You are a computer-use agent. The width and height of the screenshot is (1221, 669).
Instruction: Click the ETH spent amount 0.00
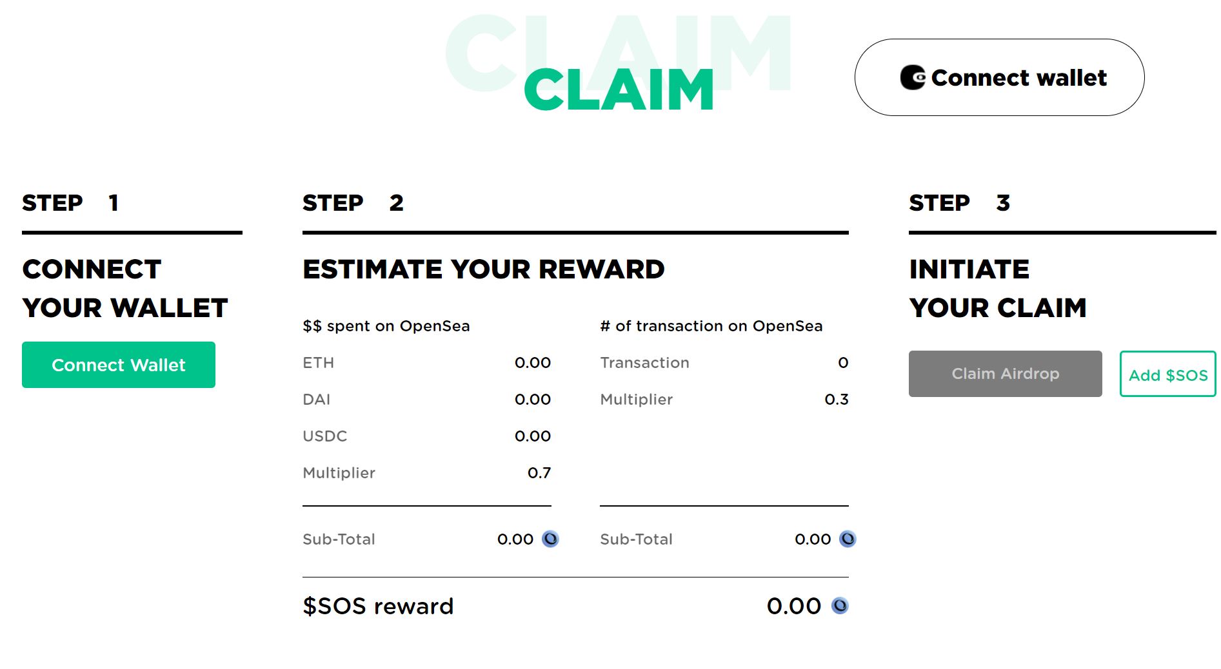[532, 363]
